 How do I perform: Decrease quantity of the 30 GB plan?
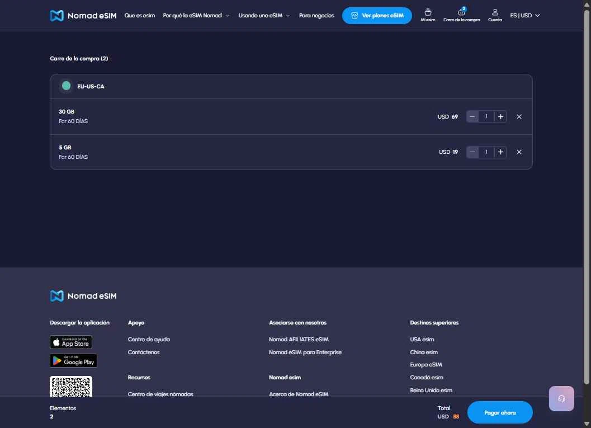pos(472,117)
